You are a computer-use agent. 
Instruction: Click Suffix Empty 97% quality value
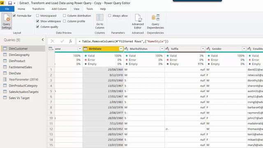coord(201,64)
